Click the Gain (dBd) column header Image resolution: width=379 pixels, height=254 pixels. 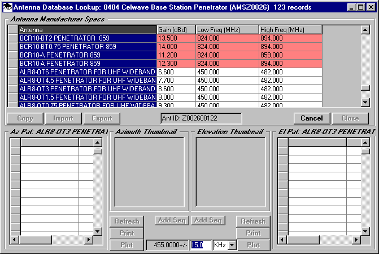[176, 30]
